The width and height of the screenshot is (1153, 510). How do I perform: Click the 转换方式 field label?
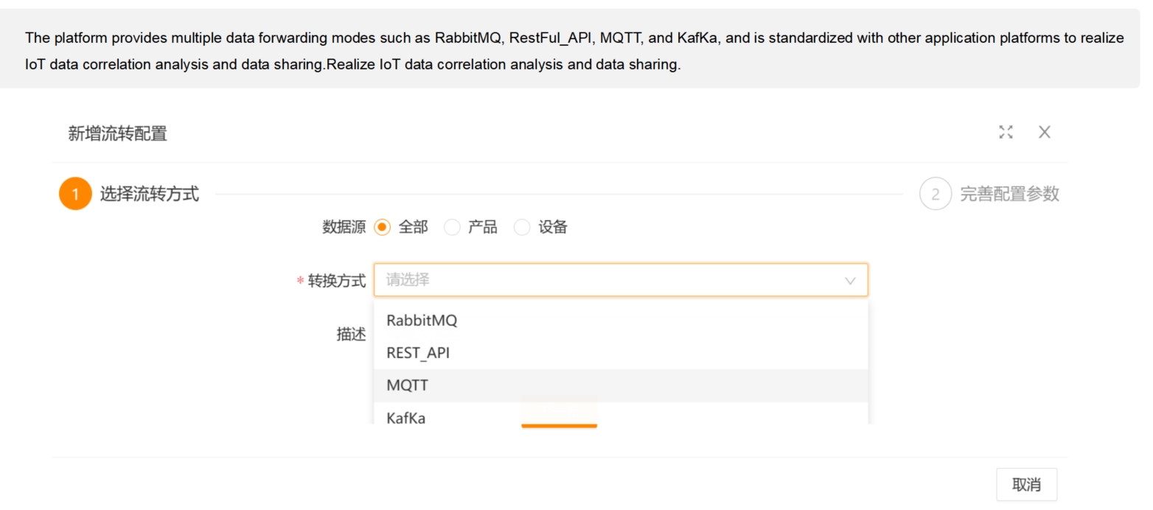click(x=336, y=281)
